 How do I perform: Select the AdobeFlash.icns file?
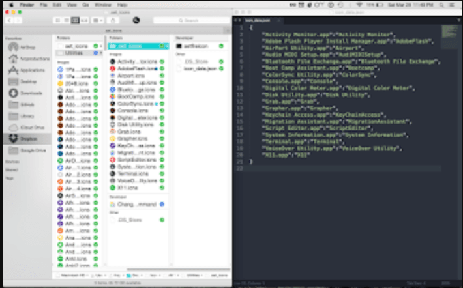[137, 68]
